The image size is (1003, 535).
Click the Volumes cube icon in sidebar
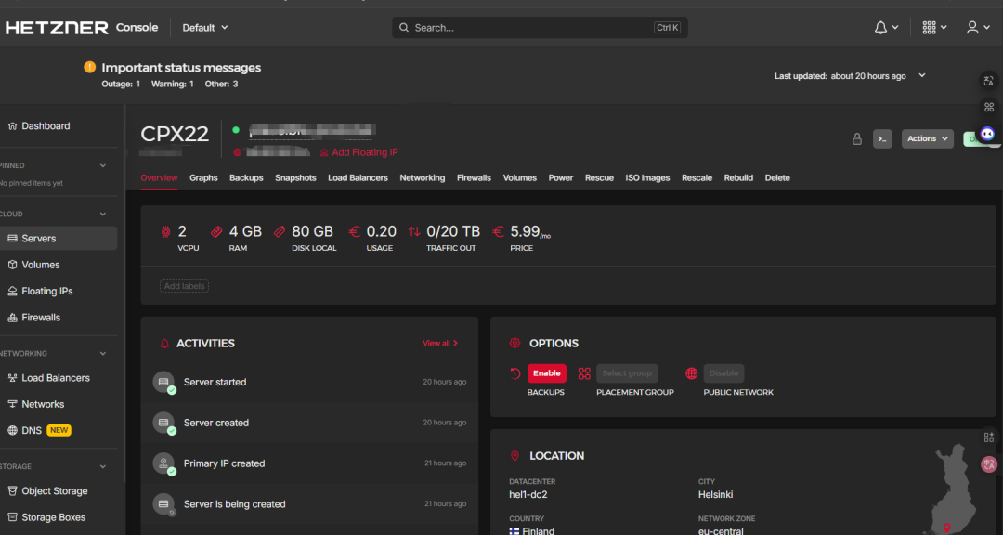[12, 265]
